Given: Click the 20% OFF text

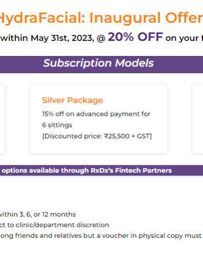Looking at the screenshot, I should coord(136,37).
